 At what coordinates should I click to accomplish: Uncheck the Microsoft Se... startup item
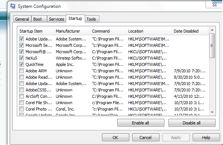coord(21,45)
